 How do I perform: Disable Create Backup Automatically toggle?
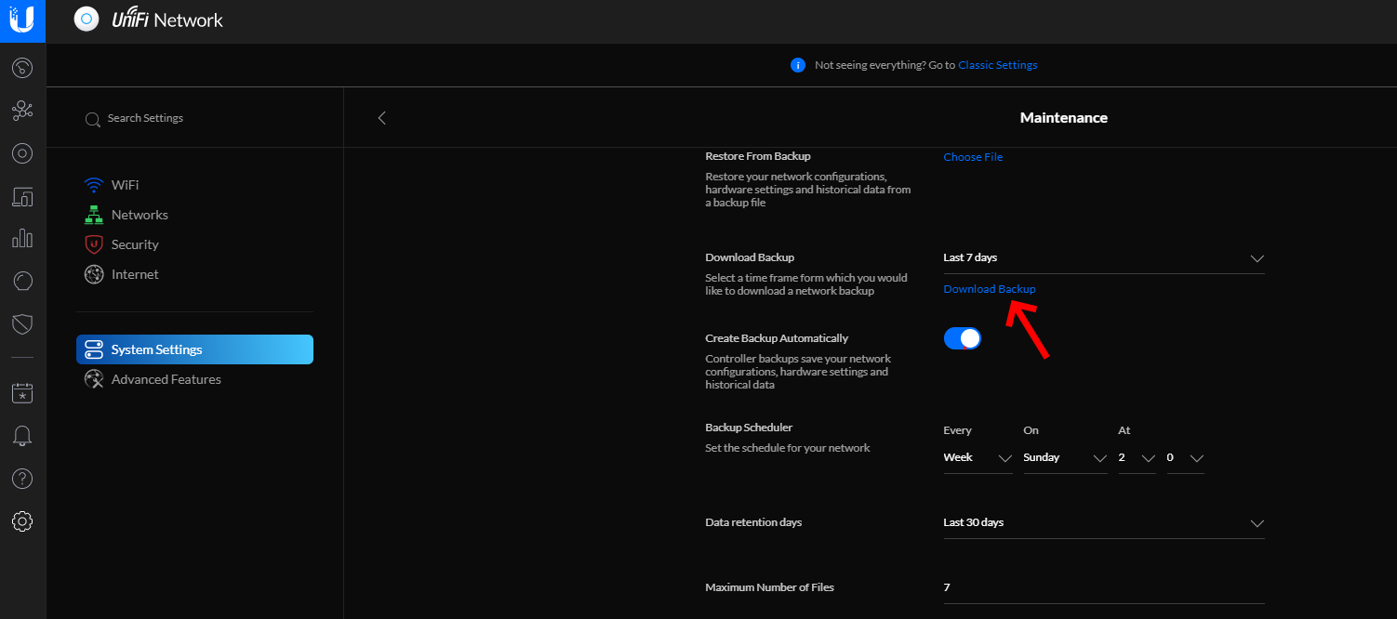point(963,338)
